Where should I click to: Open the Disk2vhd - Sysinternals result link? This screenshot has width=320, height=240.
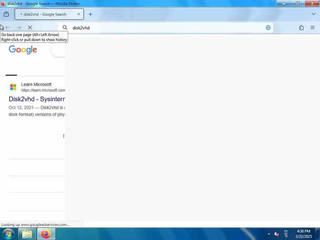coord(37,99)
